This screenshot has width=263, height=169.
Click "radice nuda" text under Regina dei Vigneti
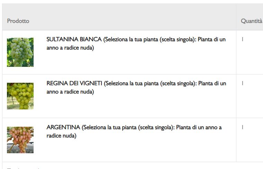79,92
